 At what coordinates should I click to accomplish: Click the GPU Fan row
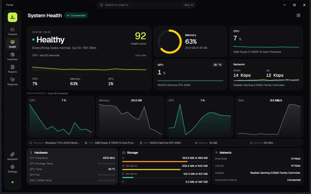[72, 175]
